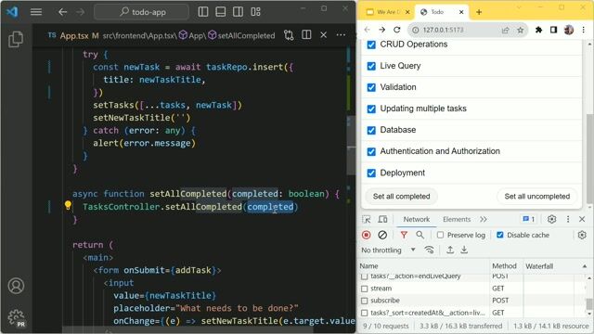Open Accounts icon in activity bar

point(16,286)
